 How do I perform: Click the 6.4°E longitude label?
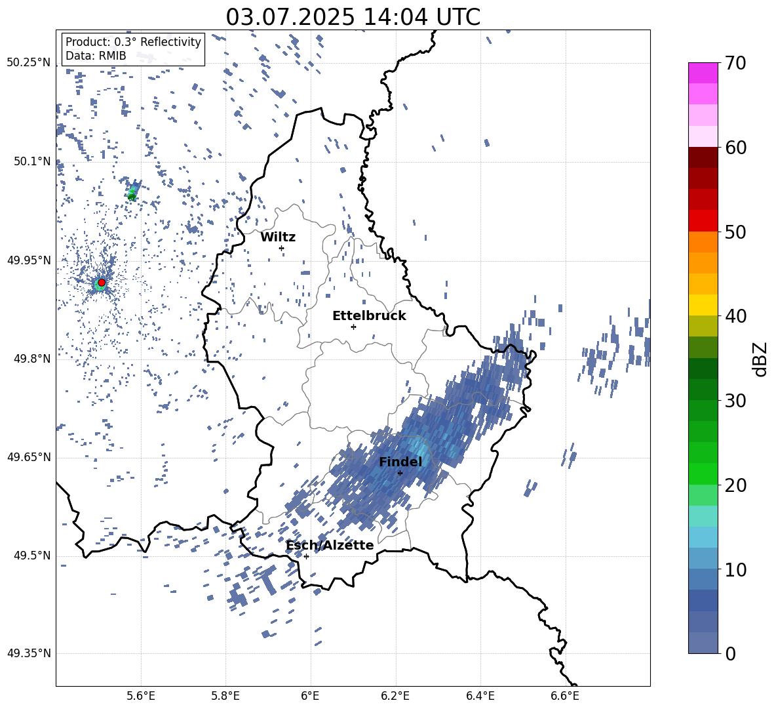480,696
